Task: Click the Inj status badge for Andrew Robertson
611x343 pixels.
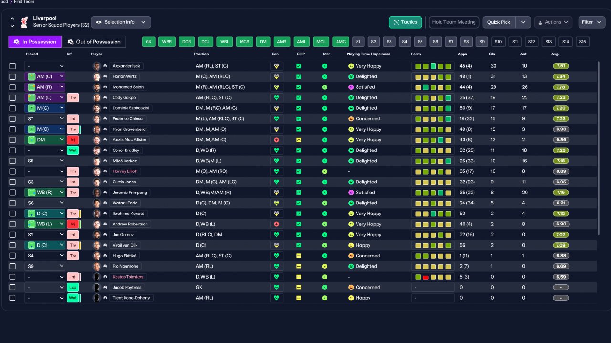Action: (73, 224)
